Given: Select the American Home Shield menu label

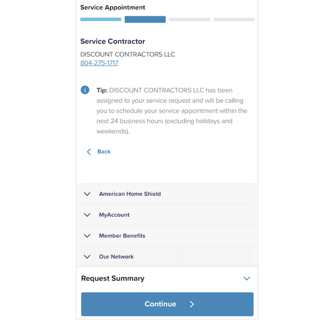Looking at the screenshot, I should click(130, 194).
